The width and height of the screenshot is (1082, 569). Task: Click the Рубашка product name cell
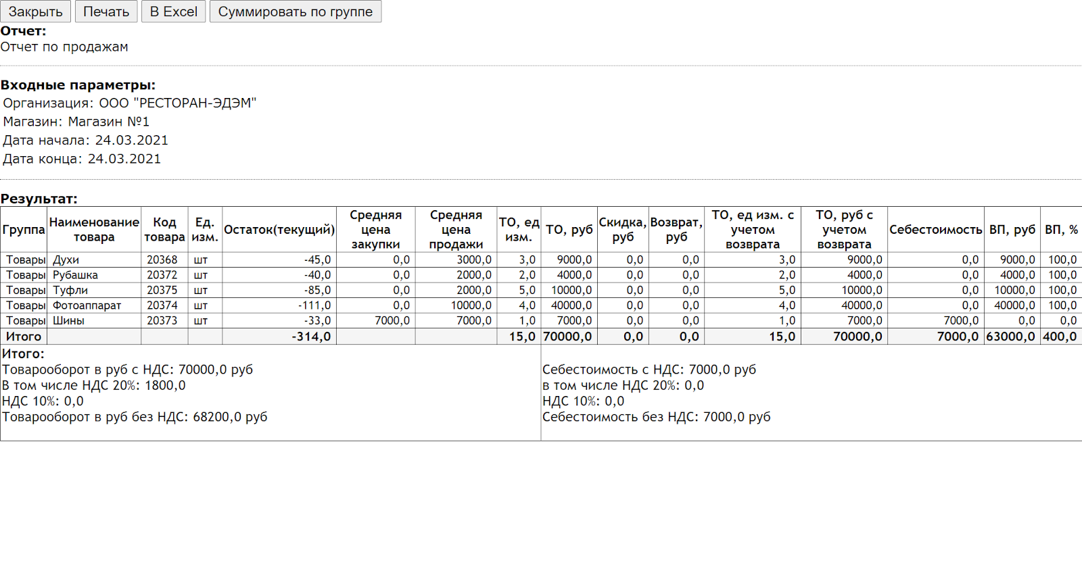(75, 275)
